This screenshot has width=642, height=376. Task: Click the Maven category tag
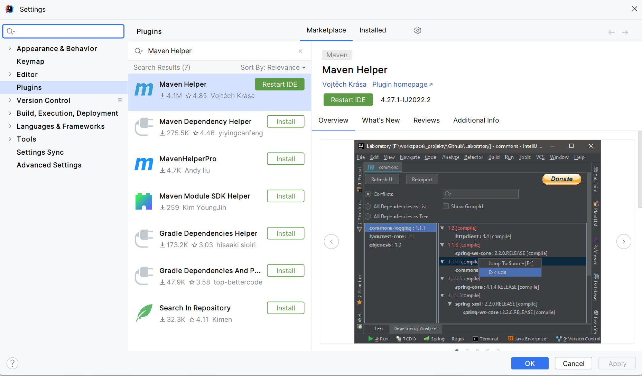[x=337, y=55]
